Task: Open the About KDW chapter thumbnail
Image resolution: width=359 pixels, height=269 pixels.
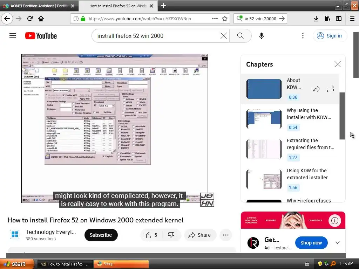Action: coord(264,89)
